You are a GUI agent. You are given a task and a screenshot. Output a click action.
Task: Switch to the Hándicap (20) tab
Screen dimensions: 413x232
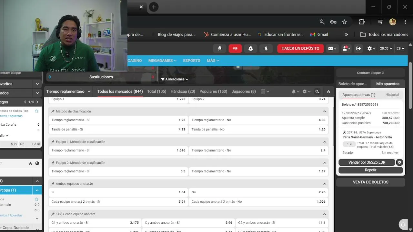pos(183,92)
